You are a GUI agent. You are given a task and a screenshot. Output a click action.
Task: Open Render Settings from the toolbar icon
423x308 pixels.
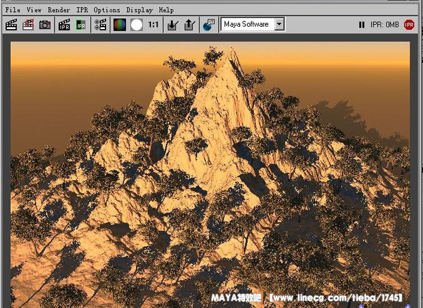[x=100, y=25]
